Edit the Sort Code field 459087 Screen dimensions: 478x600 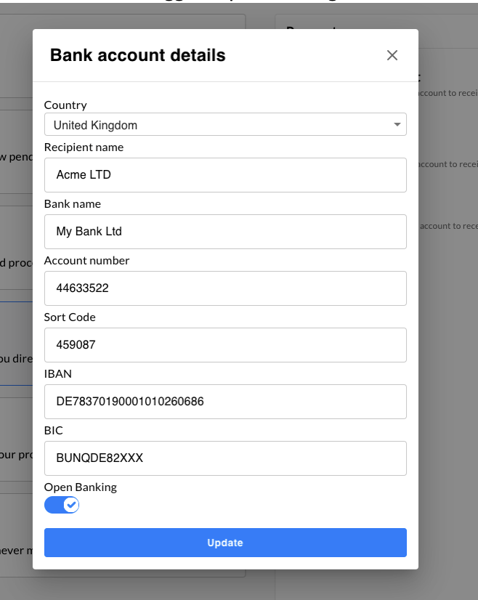(x=225, y=345)
